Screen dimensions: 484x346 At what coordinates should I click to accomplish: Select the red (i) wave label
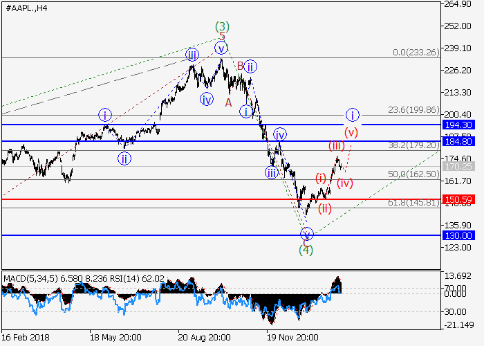(321, 179)
